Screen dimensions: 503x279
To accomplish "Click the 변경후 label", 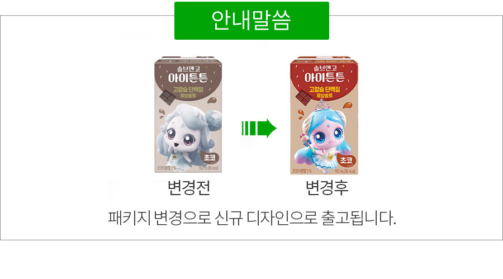I will point(327,188).
